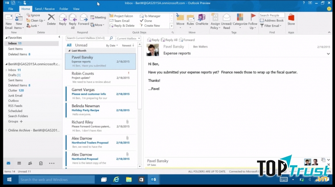Open the More respond options
This screenshot has width=335, height=187.
[x=98, y=25]
